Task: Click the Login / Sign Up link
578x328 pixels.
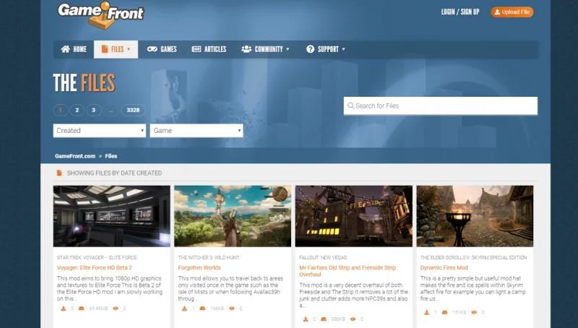Action: pyautogui.click(x=460, y=12)
